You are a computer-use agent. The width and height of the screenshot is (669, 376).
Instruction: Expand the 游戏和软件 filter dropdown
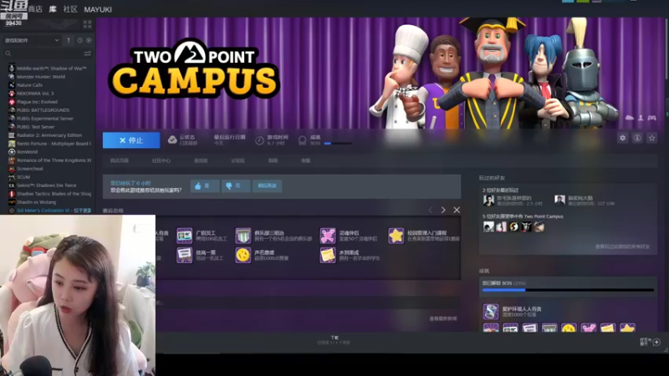[32, 40]
